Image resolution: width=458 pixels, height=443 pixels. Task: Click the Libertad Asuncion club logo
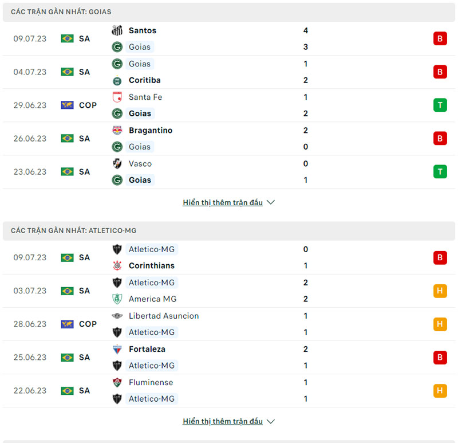(118, 316)
